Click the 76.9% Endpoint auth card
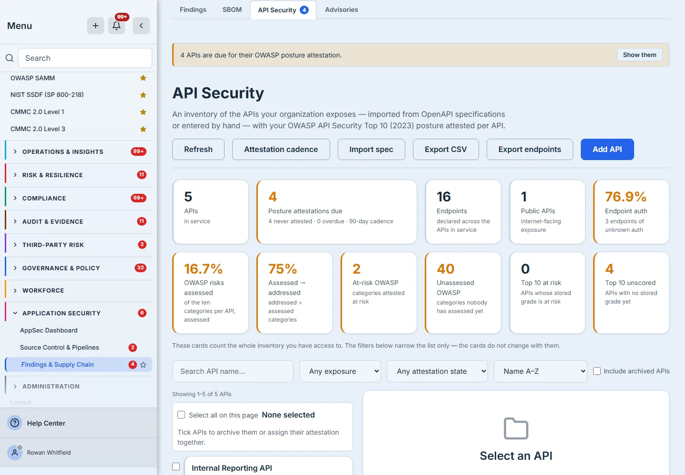Screen dimensions: 685x475 631,212
